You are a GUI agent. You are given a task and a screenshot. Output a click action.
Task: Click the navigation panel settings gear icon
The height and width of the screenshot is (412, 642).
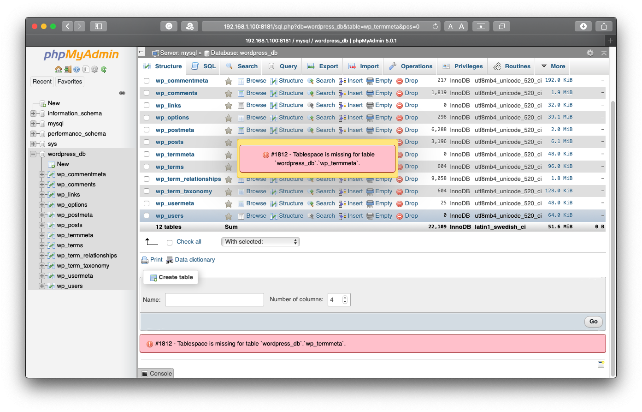coord(94,69)
